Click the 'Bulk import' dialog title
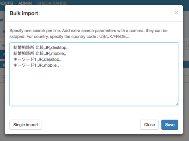 click(x=24, y=13)
